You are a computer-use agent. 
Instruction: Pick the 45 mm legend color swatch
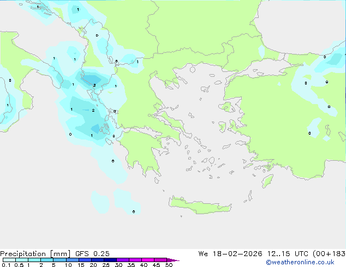point(160,260)
